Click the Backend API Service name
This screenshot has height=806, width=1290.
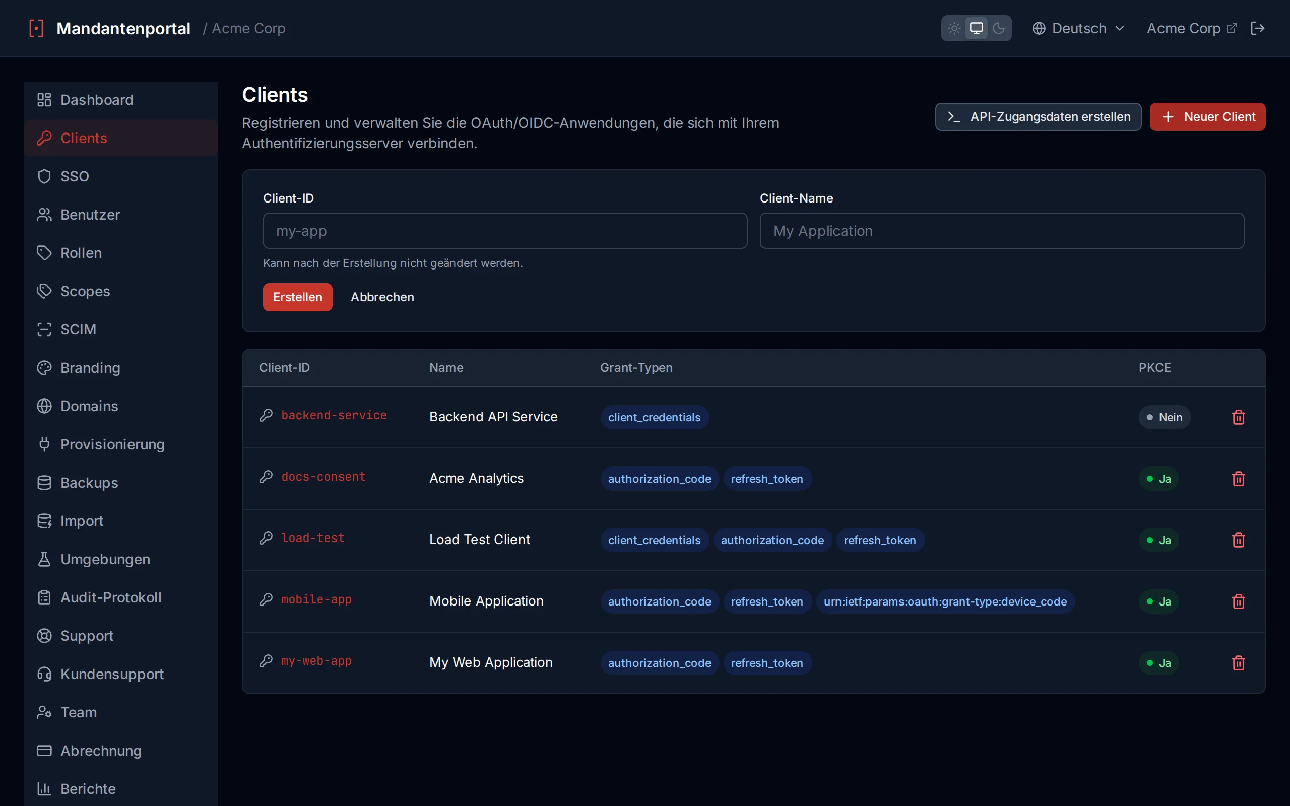(493, 417)
